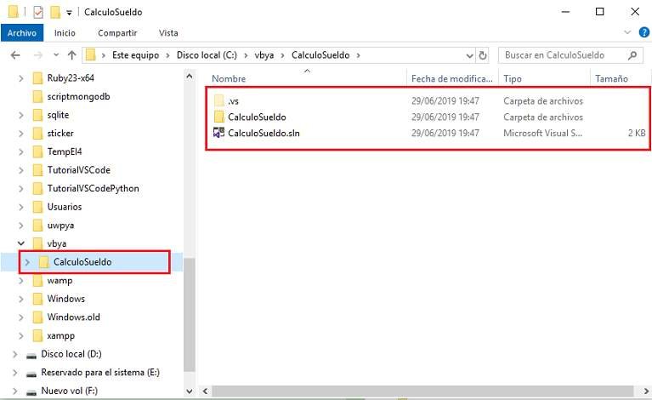Open the help question mark icon
652x400 pixels.
click(643, 32)
